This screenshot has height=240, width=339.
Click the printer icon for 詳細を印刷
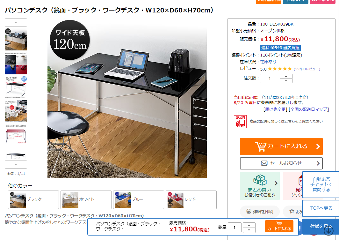tap(249, 211)
